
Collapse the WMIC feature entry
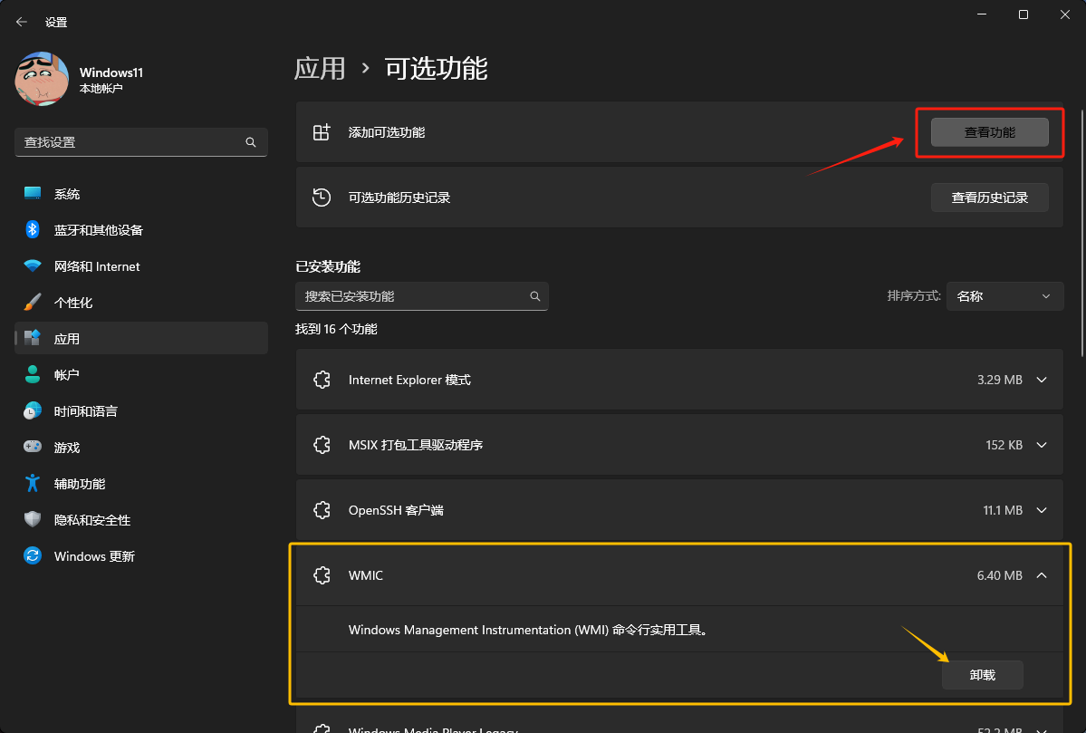point(1042,575)
